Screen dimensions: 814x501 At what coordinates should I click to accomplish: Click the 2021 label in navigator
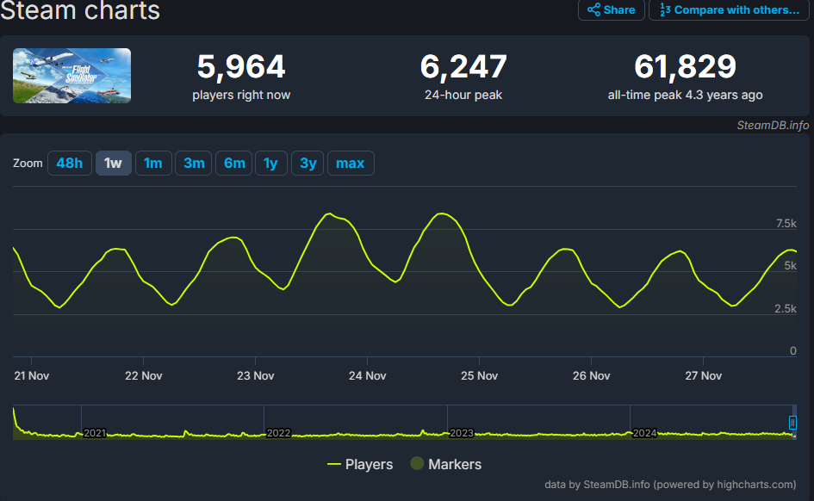coord(95,433)
